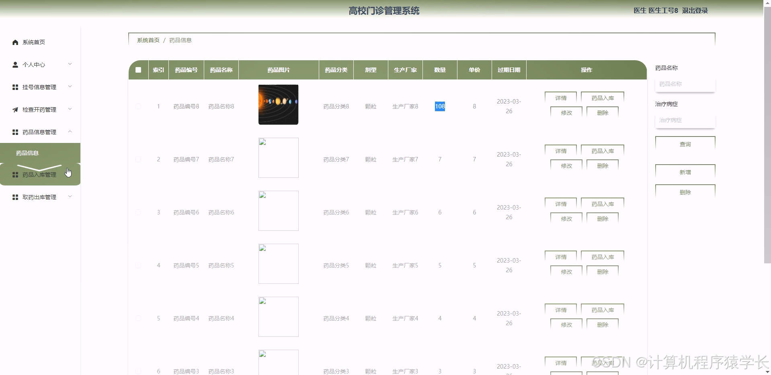Click the broken image thumbnail for 药品名称7
Image resolution: width=771 pixels, height=375 pixels.
(279, 158)
